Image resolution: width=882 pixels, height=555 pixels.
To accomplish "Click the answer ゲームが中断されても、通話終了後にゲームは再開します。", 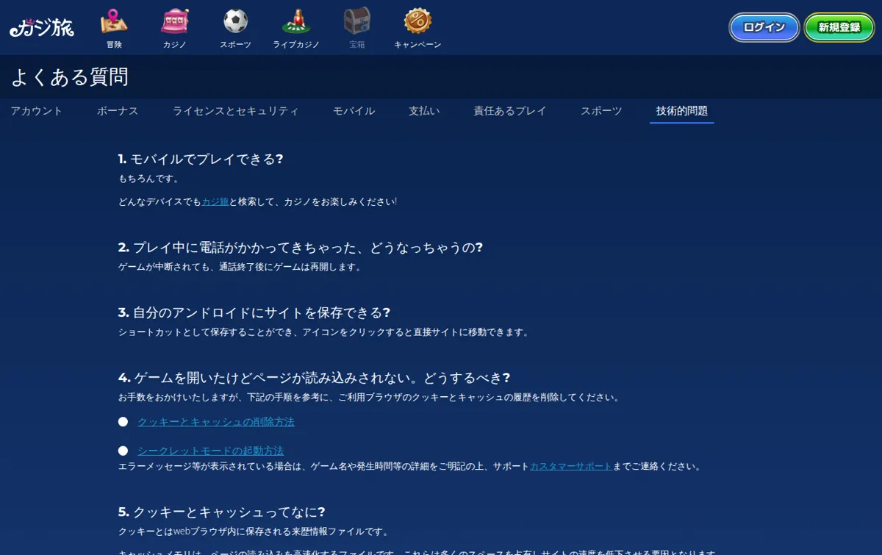I will [x=240, y=267].
